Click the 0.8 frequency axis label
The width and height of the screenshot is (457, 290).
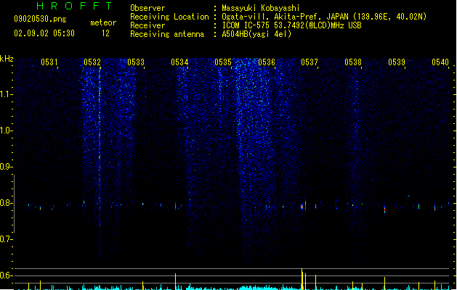[6, 203]
